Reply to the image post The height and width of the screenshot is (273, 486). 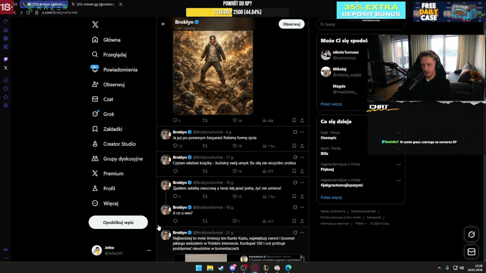(x=175, y=120)
